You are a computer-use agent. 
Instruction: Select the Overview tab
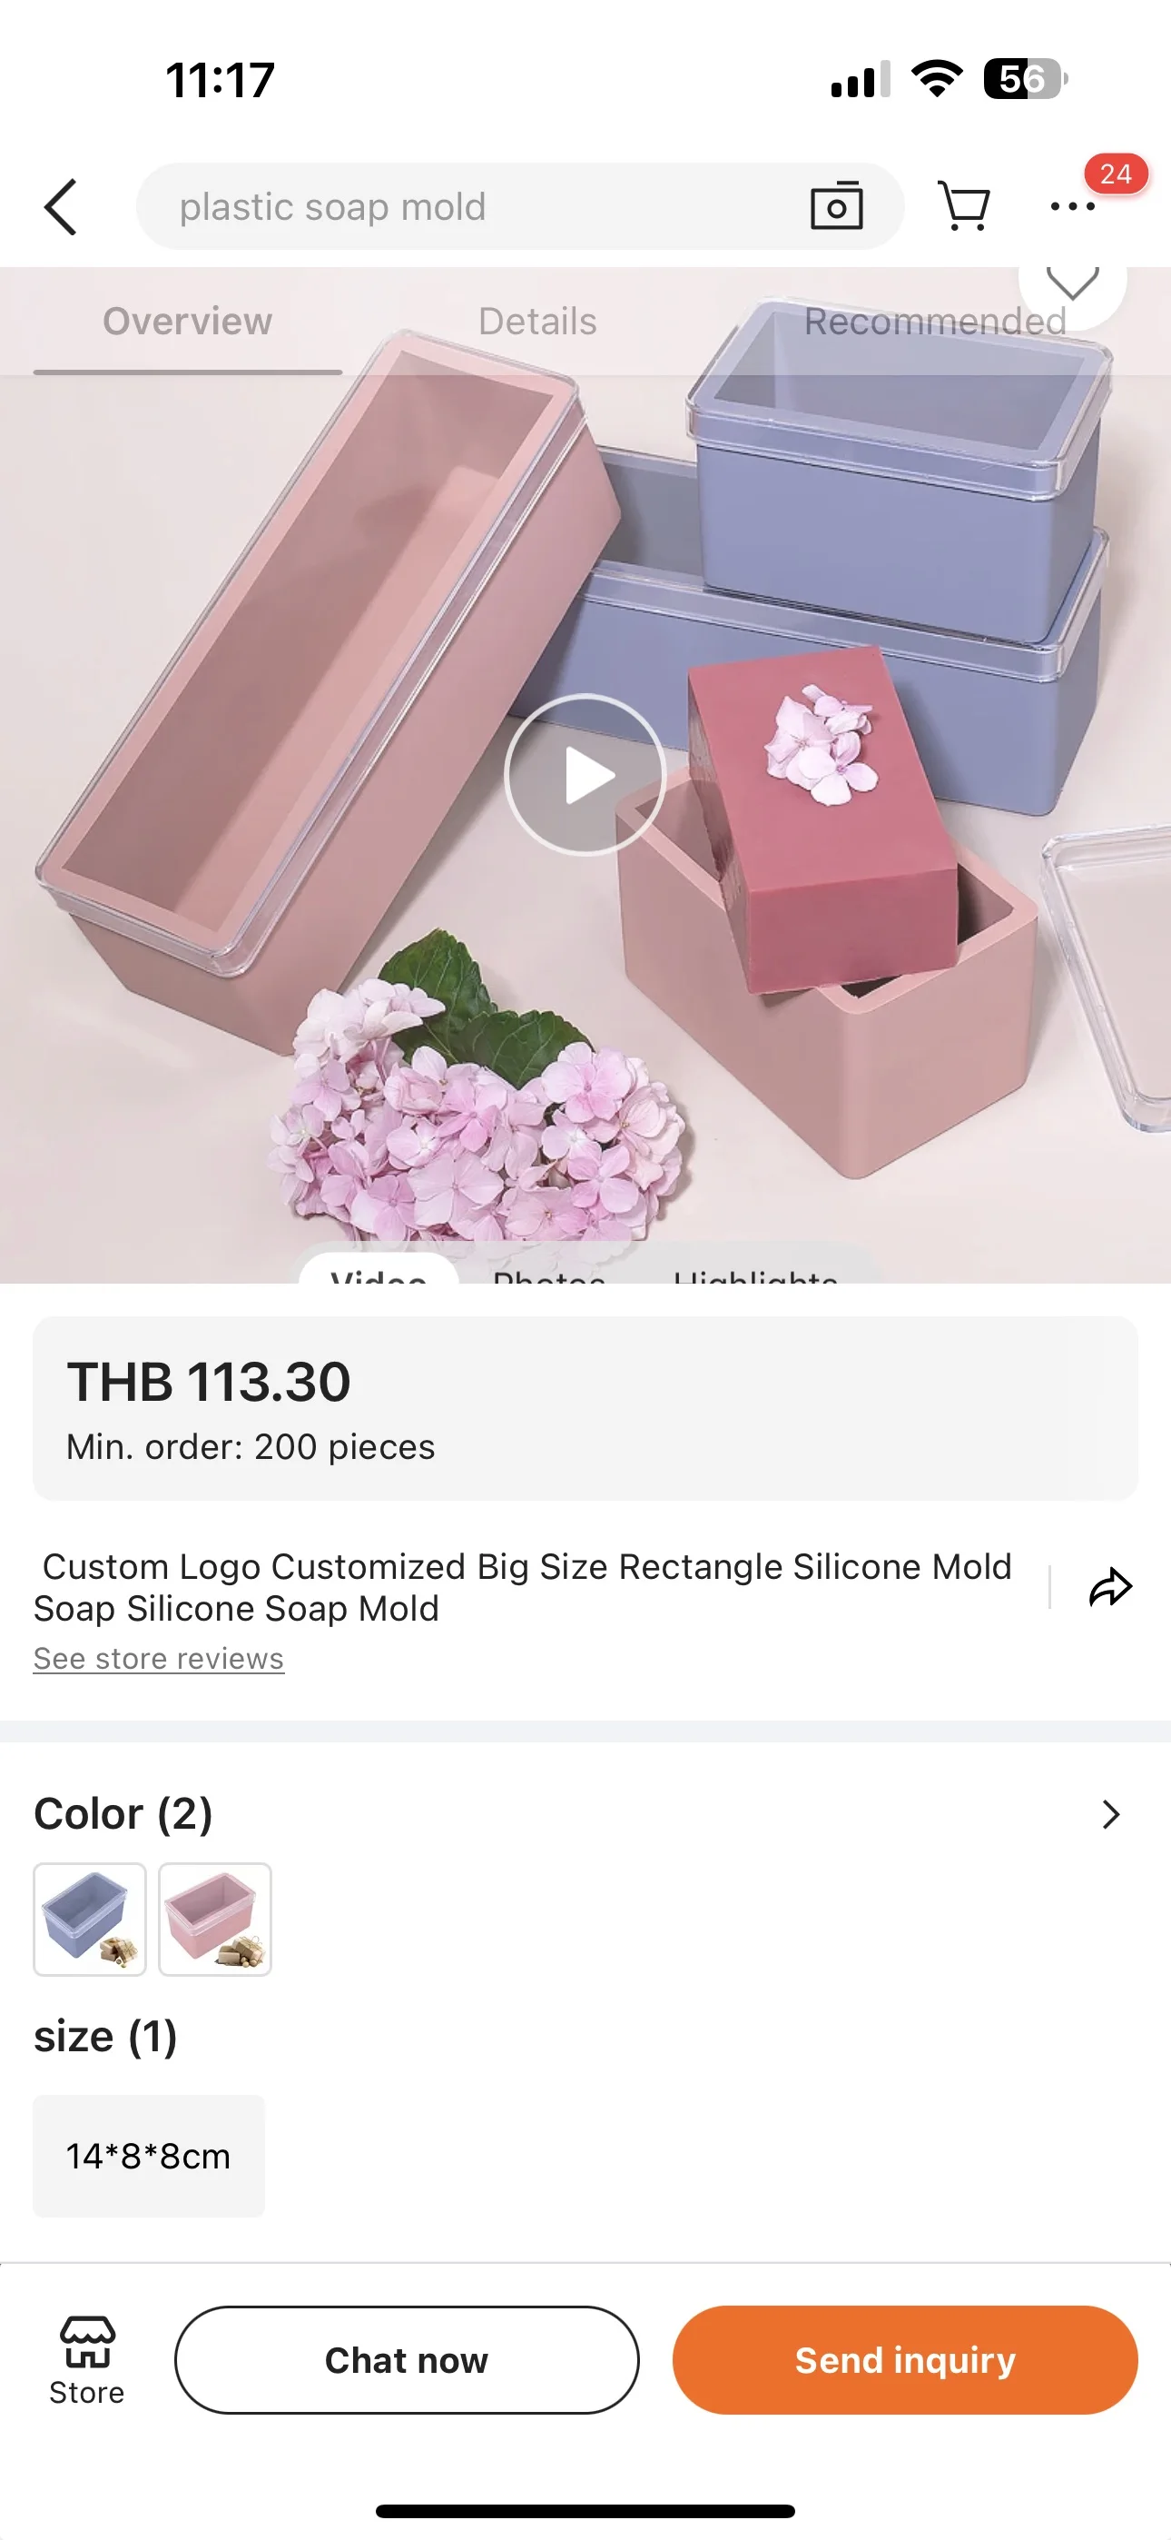click(x=187, y=322)
